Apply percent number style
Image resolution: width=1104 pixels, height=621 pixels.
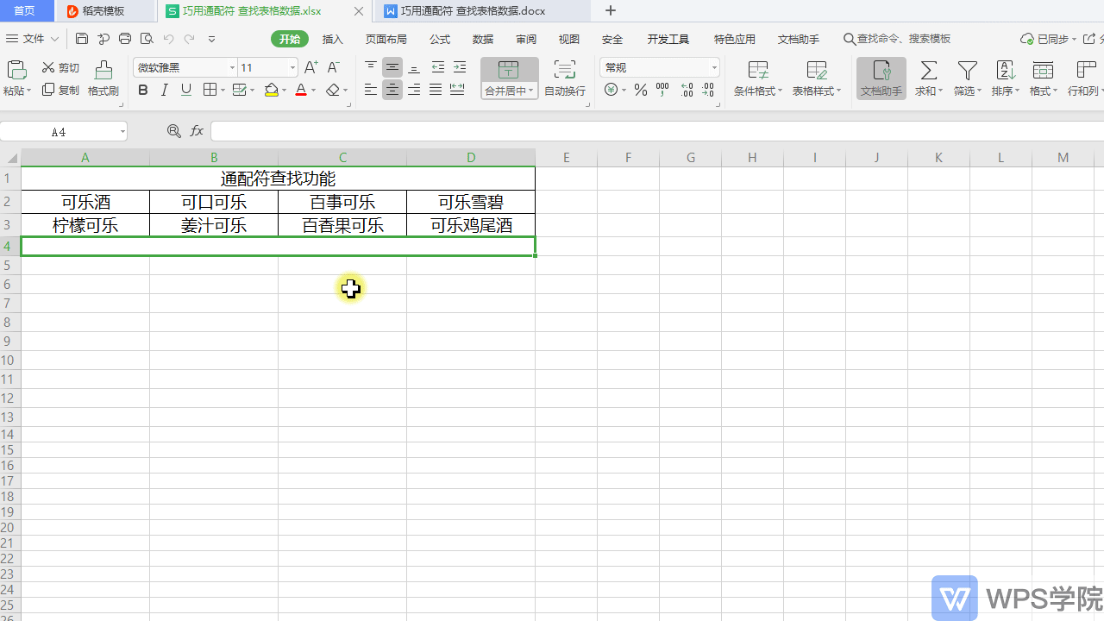(640, 90)
